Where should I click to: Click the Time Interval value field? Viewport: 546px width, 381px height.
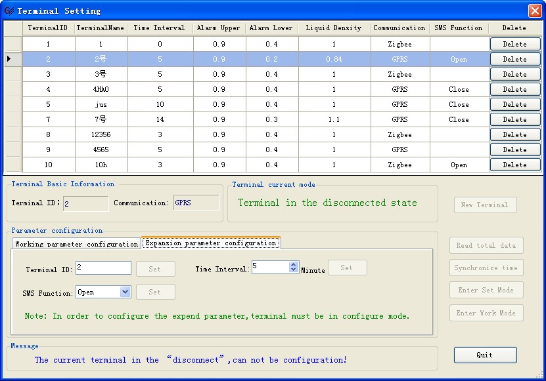pos(269,268)
